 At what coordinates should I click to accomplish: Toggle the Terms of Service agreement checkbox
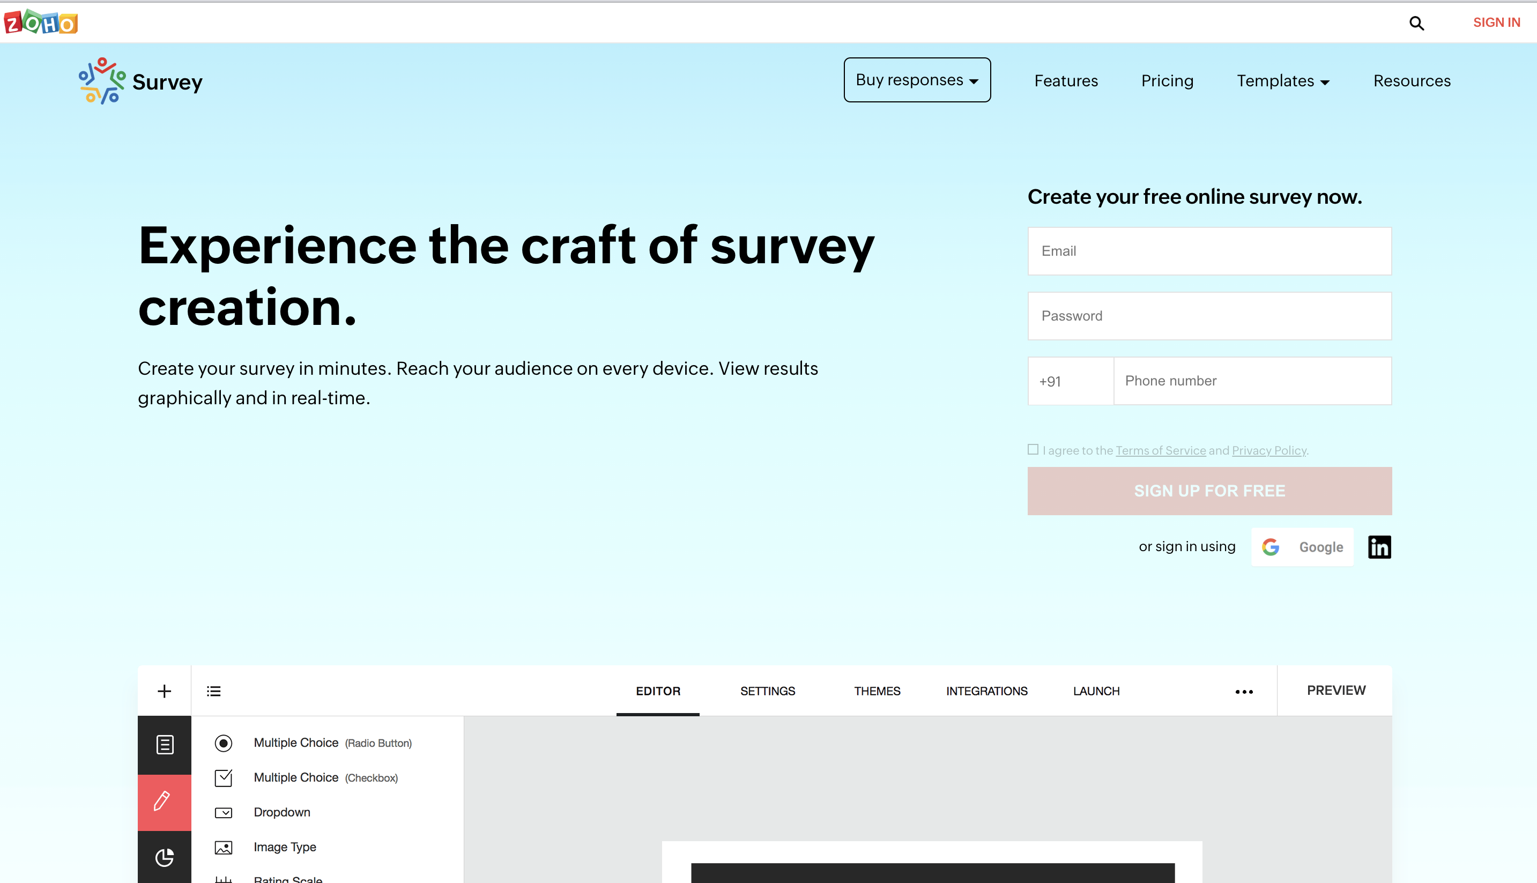pos(1034,450)
